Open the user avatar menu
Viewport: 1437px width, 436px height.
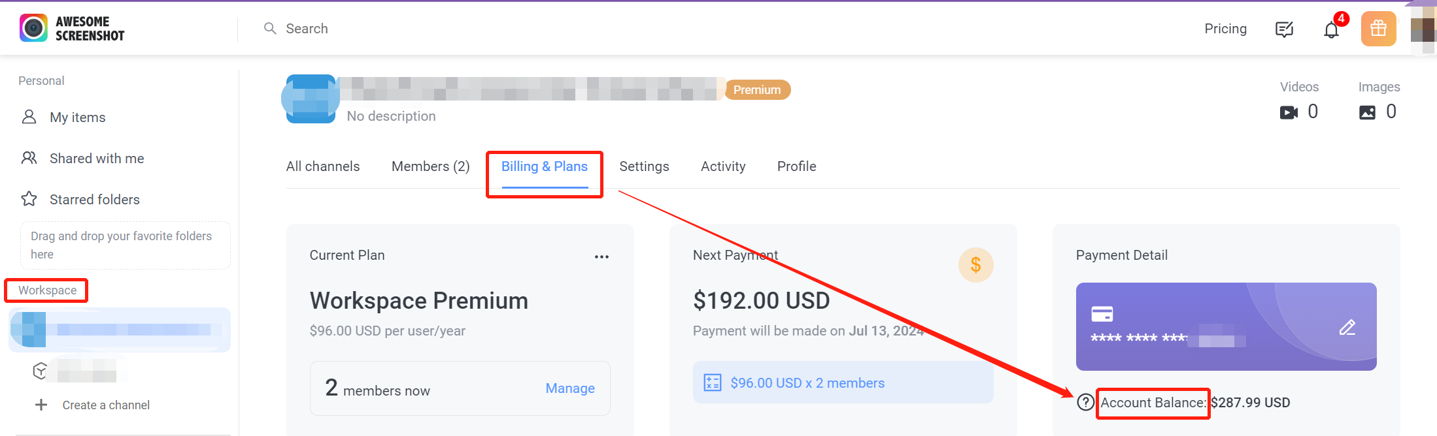1423,29
